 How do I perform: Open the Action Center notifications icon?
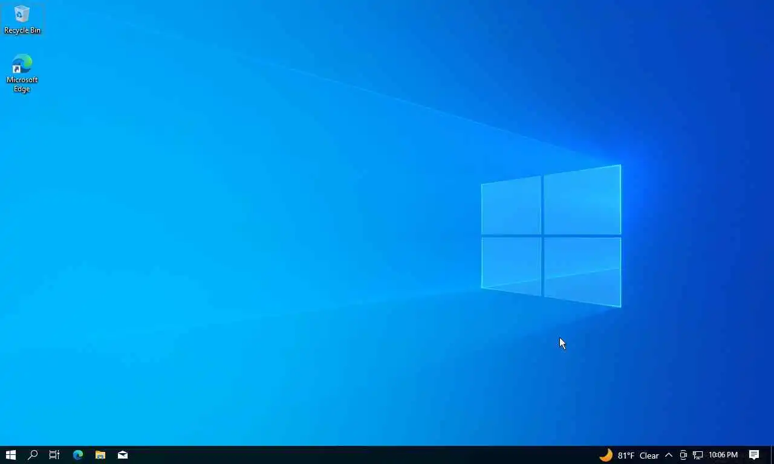tap(754, 455)
